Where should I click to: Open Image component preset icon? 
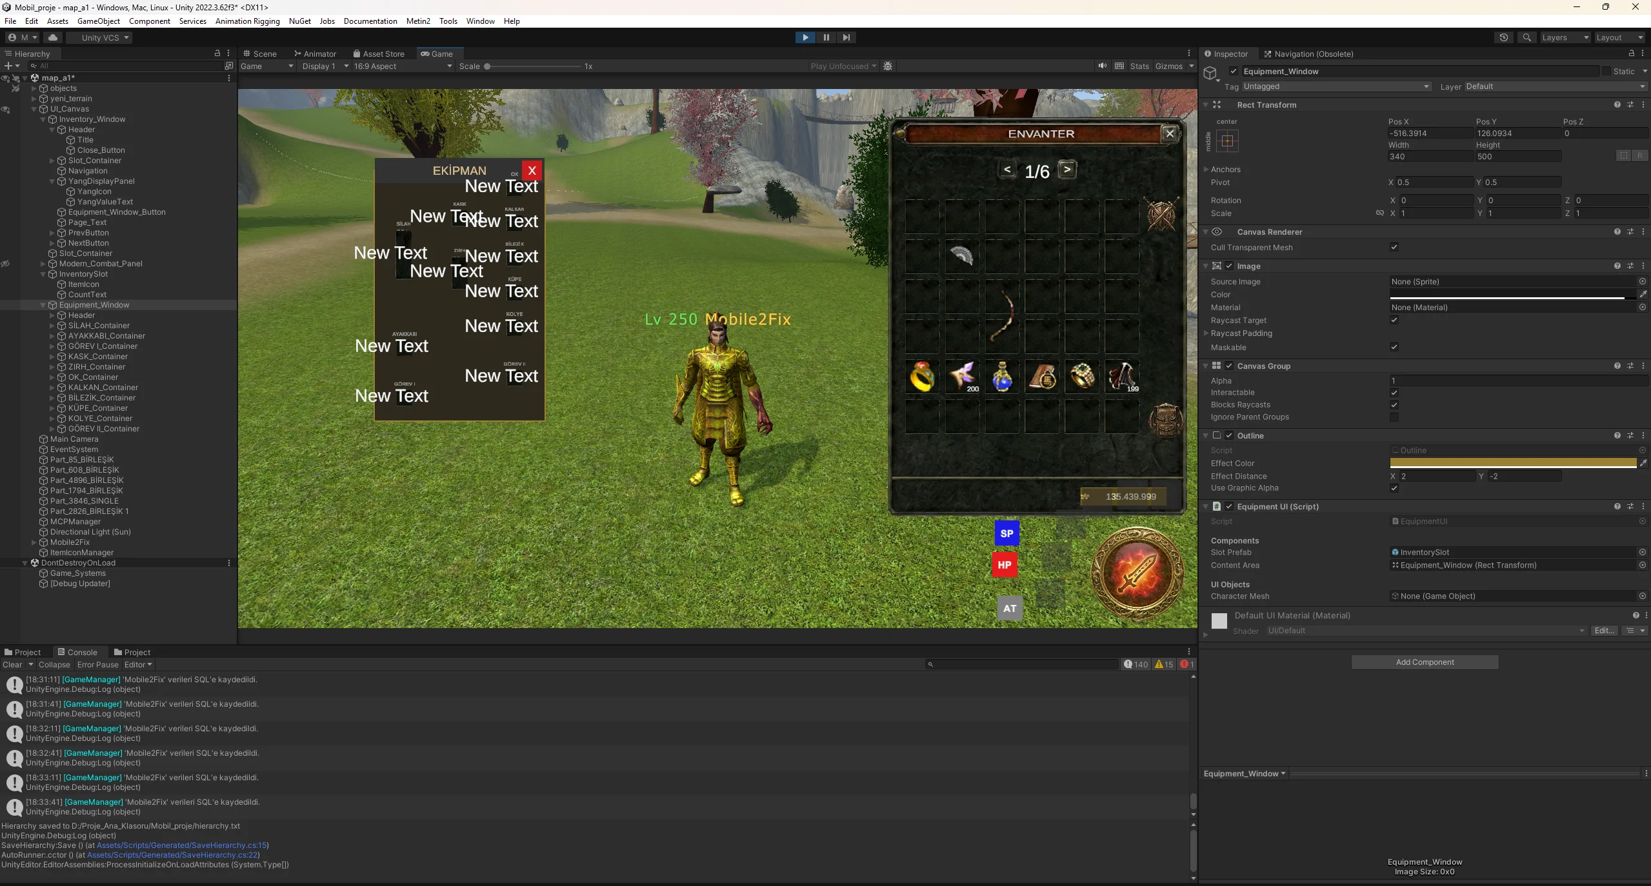[1630, 266]
